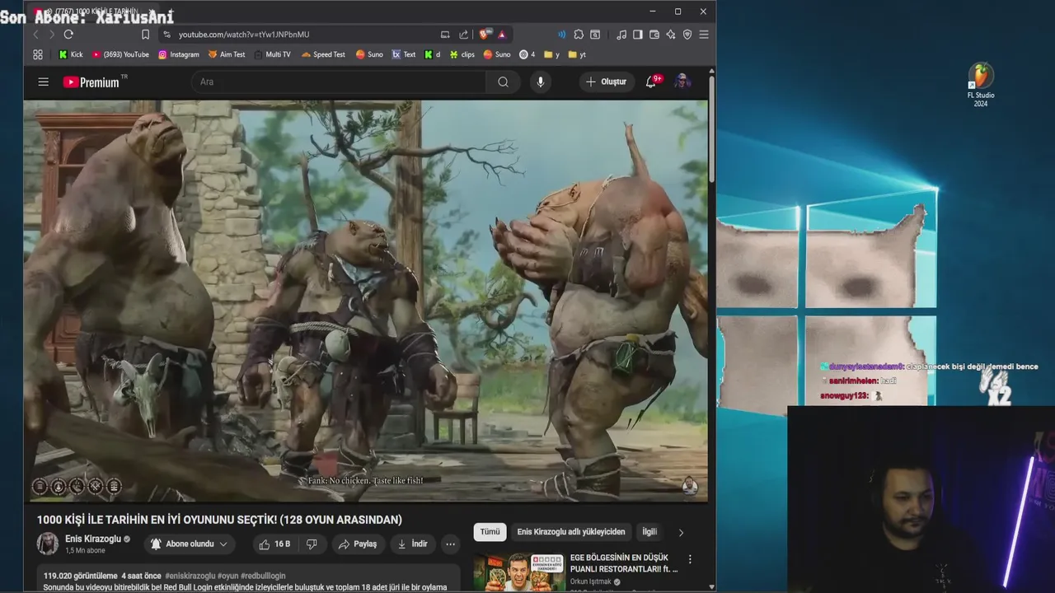The width and height of the screenshot is (1055, 593).
Task: Open the YouTube account avatar menu
Action: (x=682, y=82)
